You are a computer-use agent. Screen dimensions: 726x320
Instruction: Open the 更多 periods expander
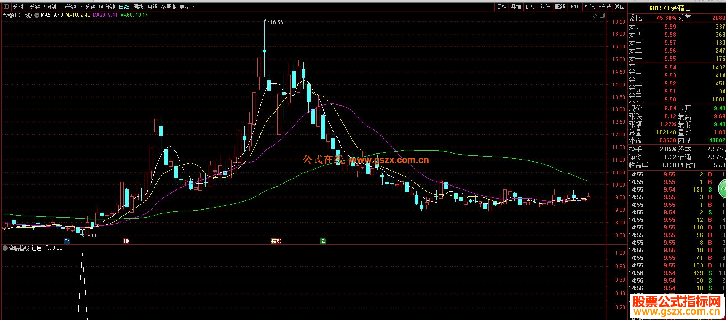click(187, 7)
